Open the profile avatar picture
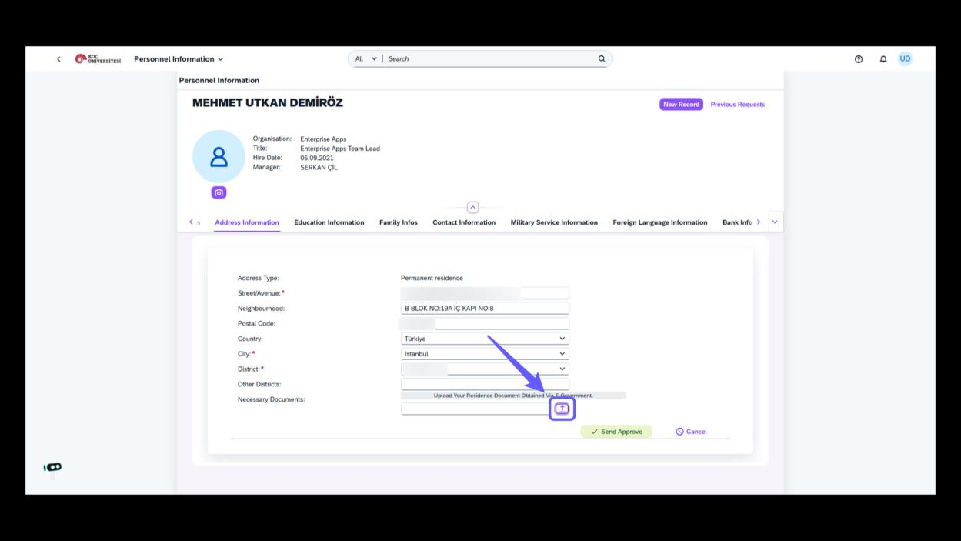Image resolution: width=961 pixels, height=541 pixels. pyautogui.click(x=219, y=157)
